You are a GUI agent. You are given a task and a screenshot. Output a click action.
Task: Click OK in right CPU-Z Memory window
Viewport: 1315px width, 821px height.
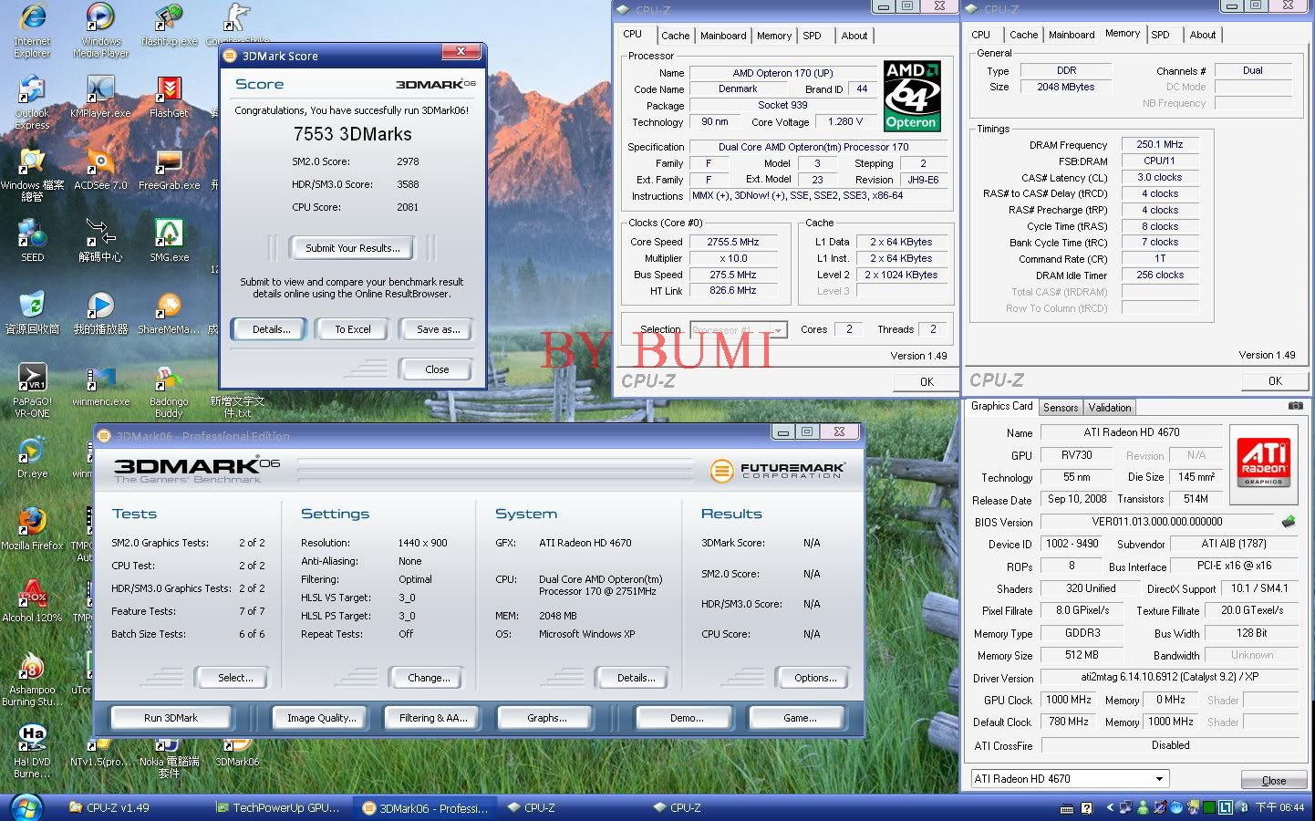(1275, 381)
